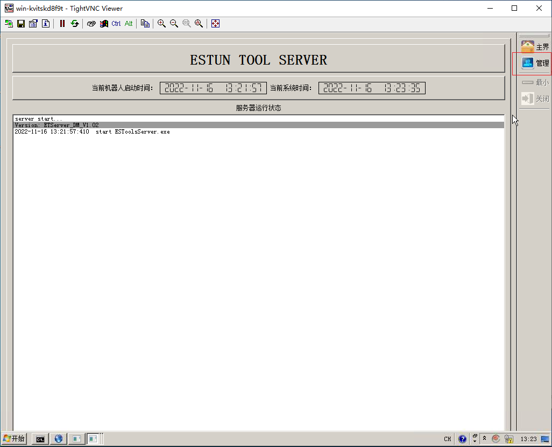Open the 主界 home sidebar button
The image size is (552, 447).
point(535,46)
